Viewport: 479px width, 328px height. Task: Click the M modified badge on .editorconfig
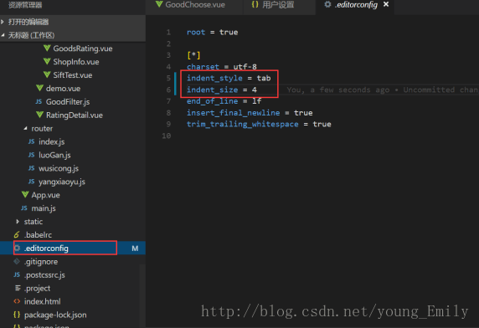tap(135, 249)
